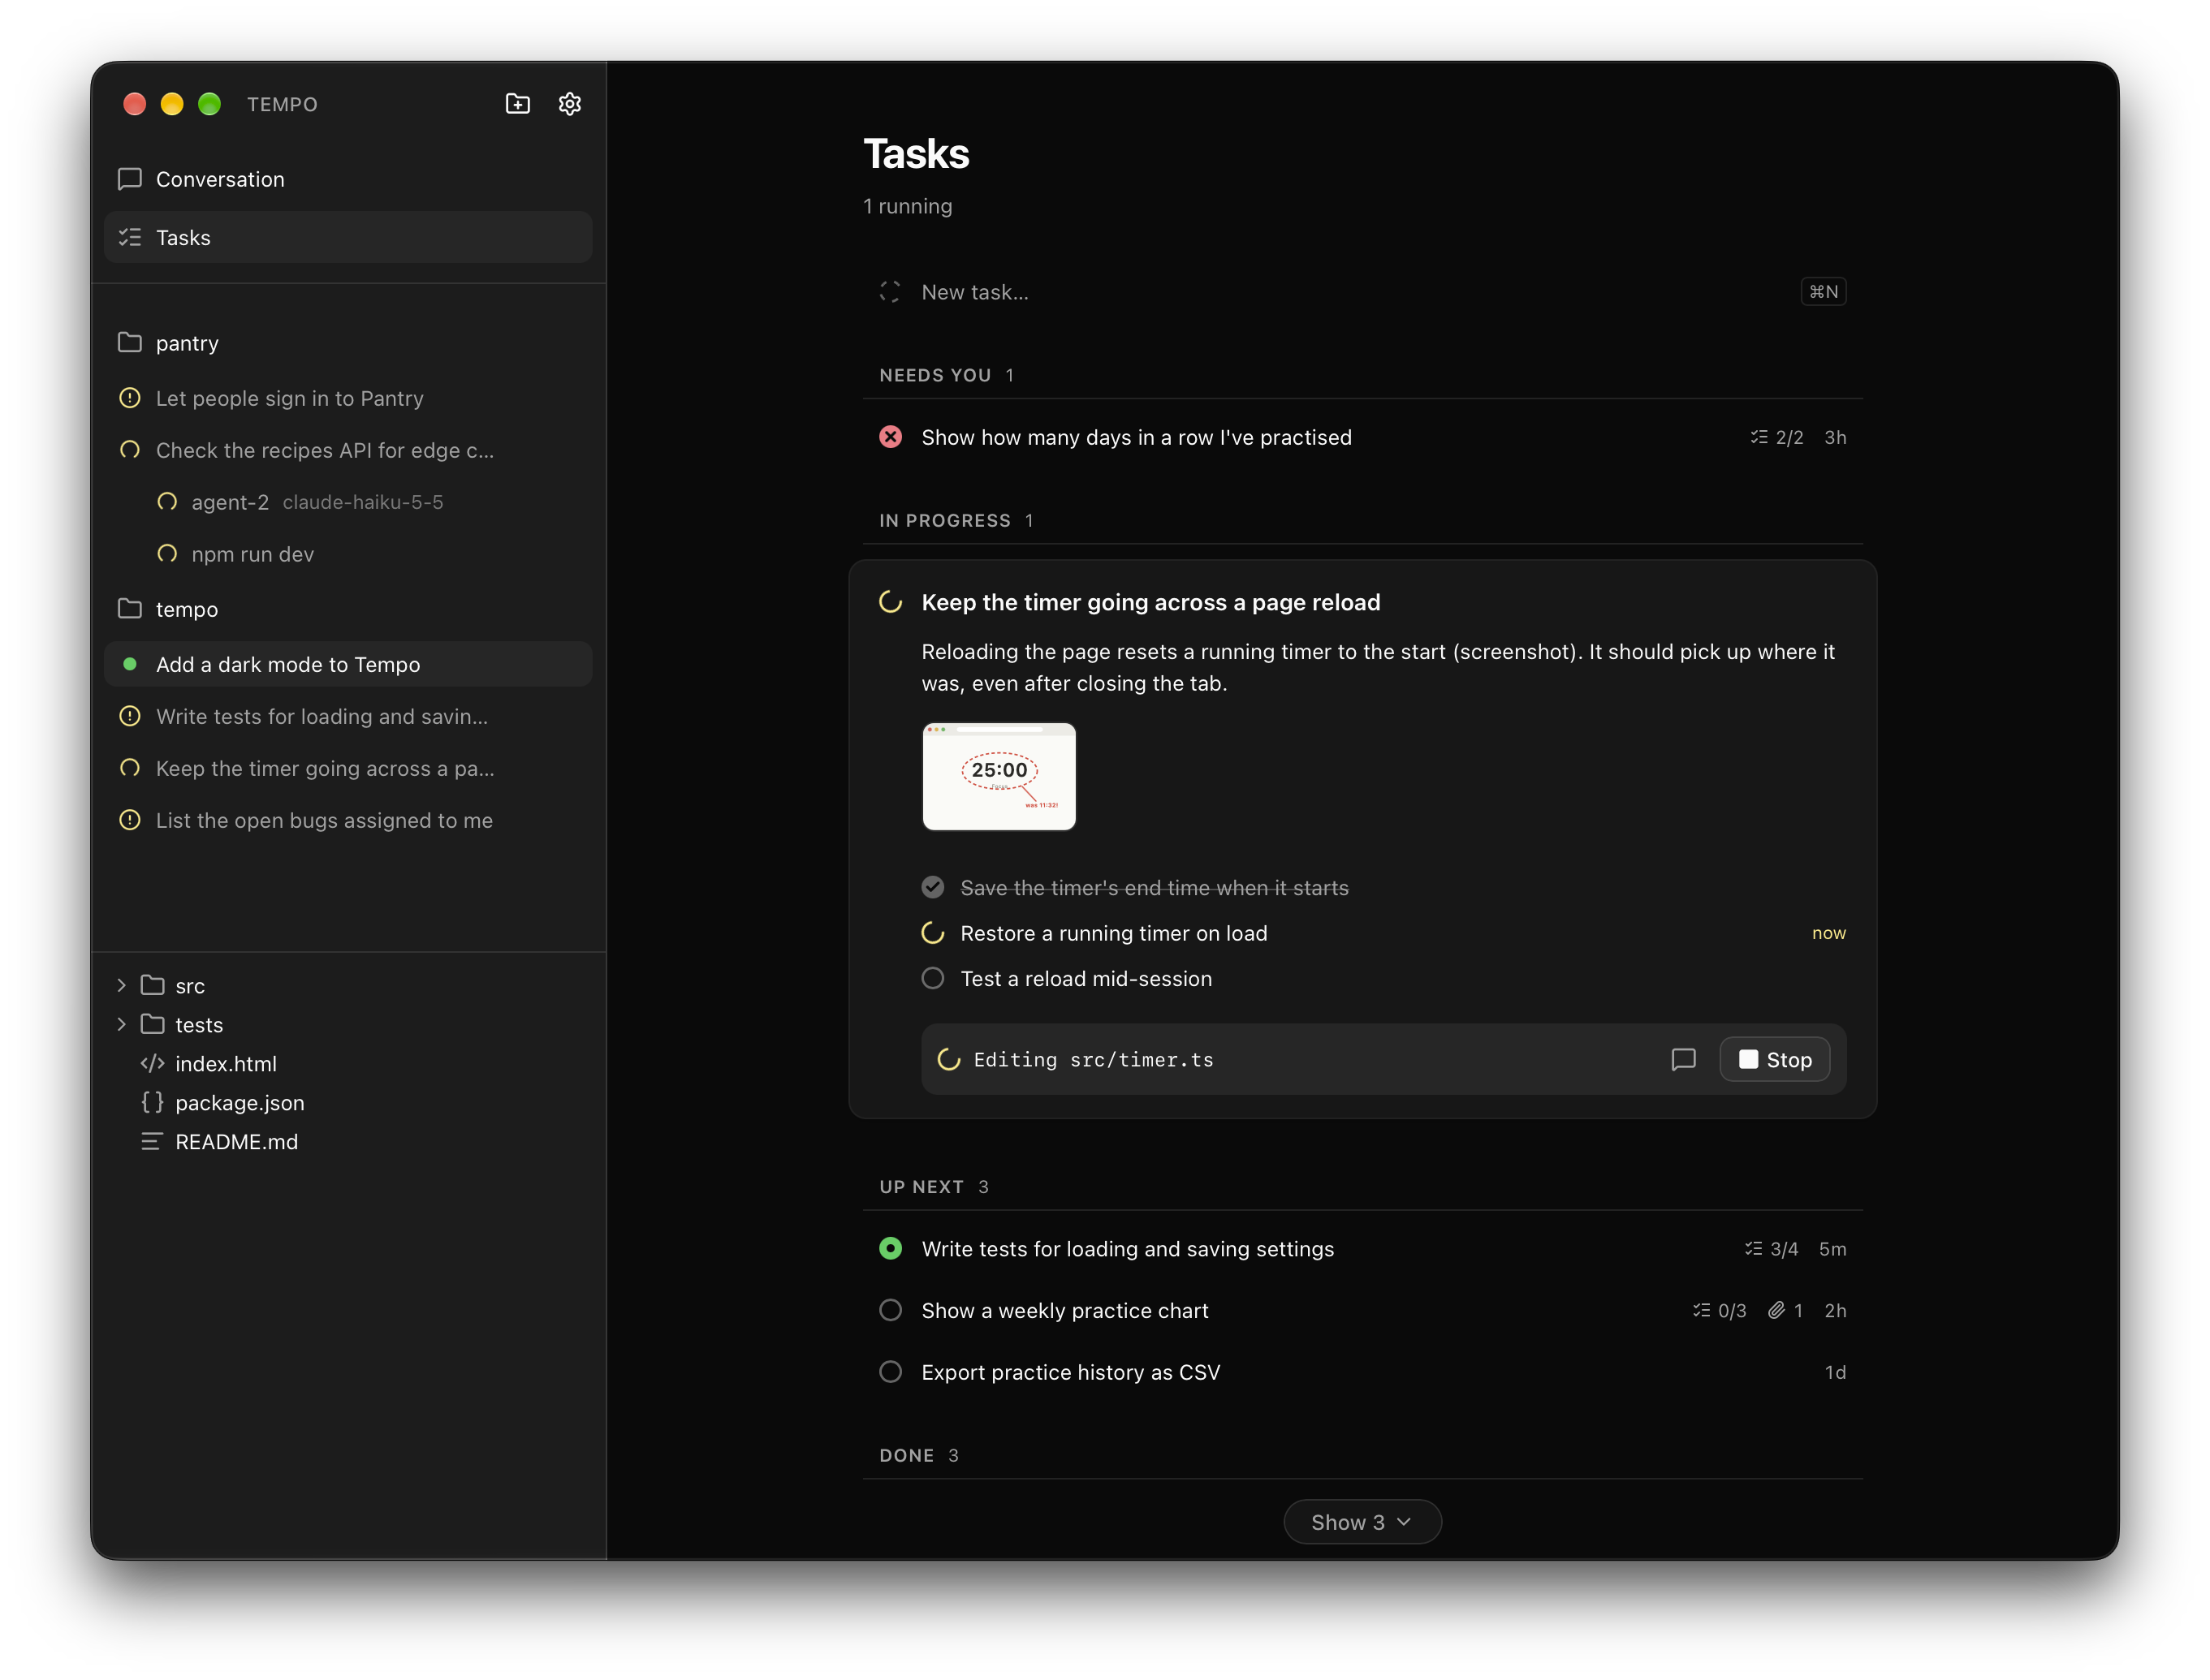Expand done tasks with Show 3
This screenshot has height=1680, width=2210.
(1362, 1522)
